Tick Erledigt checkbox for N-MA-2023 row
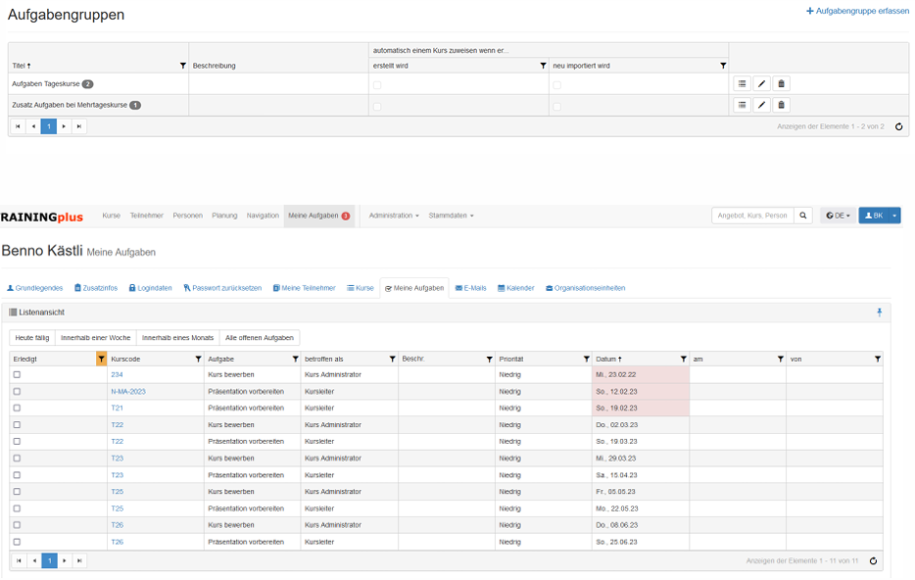 [x=17, y=392]
